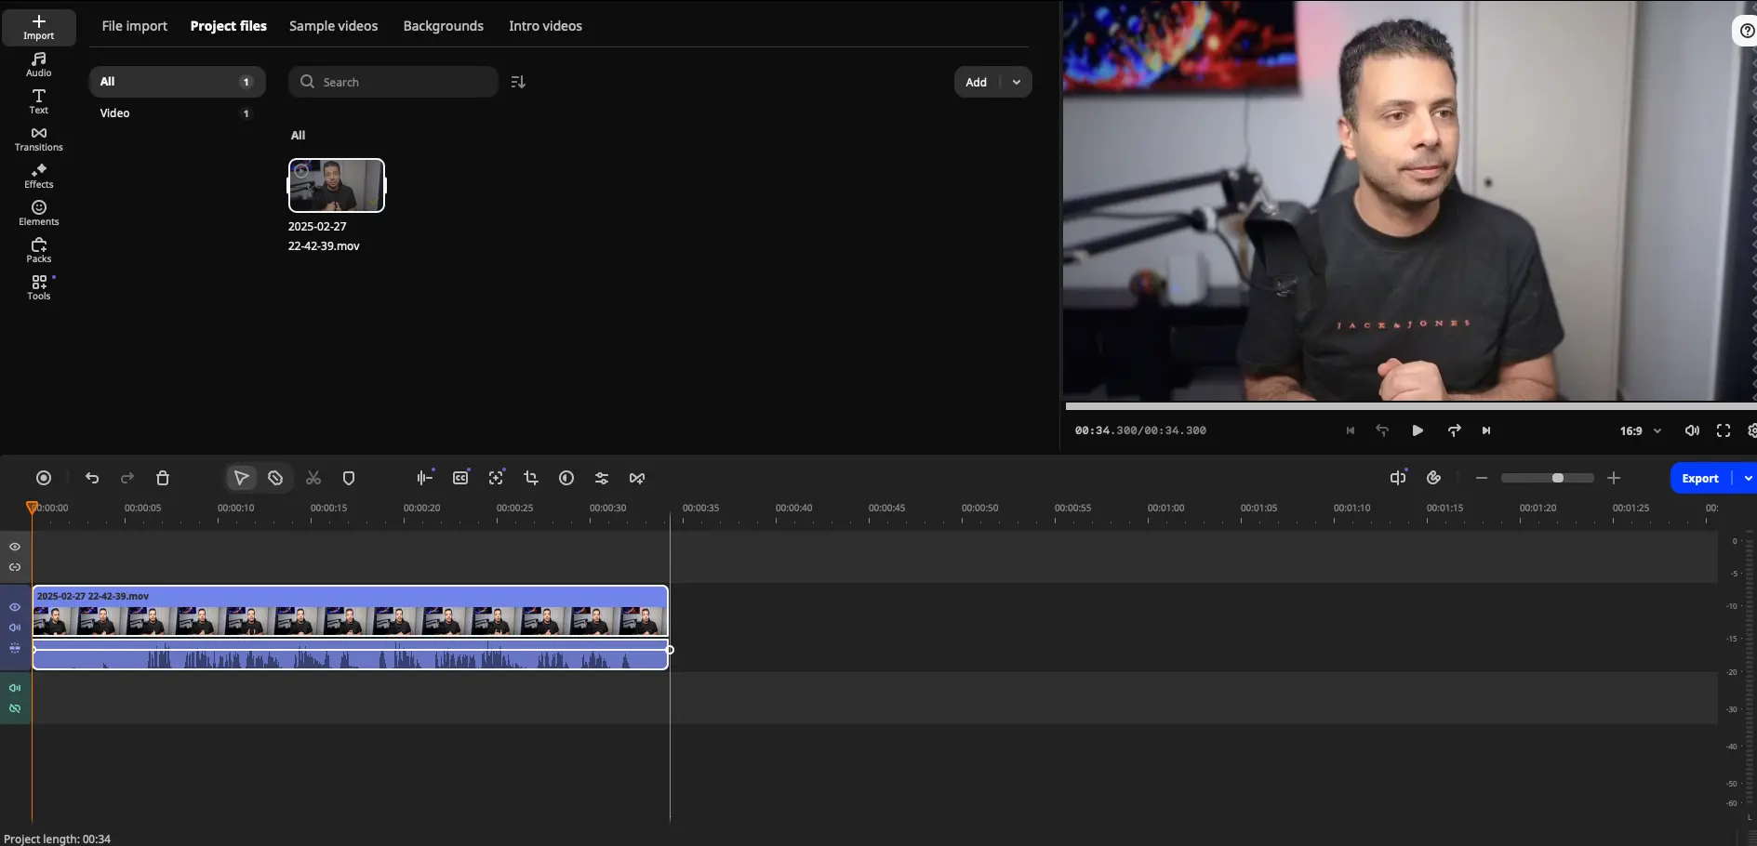This screenshot has width=1757, height=846.
Task: Mute the audio on the video track
Action: coord(14,628)
